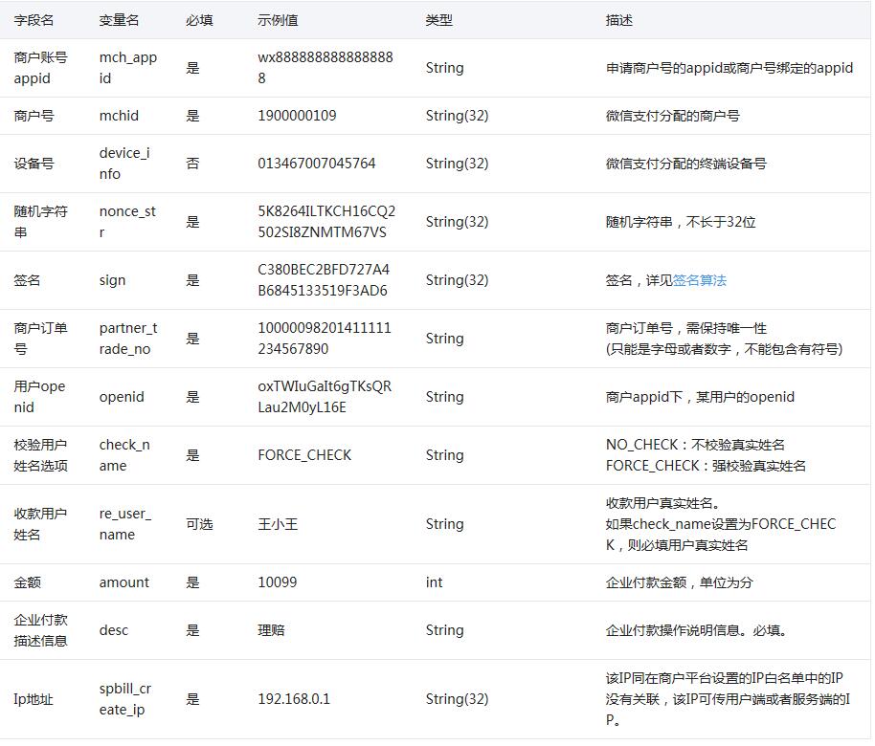This screenshot has height=746, width=875.
Task: Select the desc example value 理赔
Action: click(271, 630)
